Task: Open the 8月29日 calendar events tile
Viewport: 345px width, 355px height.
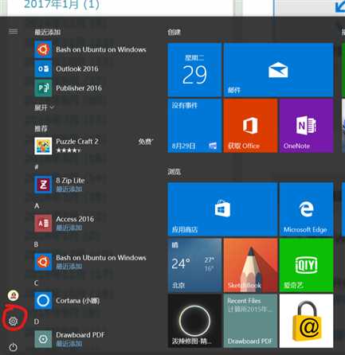Action: [194, 126]
